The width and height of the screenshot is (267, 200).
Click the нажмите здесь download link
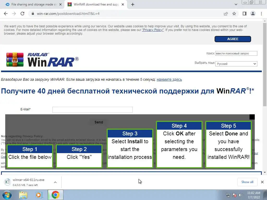click(169, 79)
